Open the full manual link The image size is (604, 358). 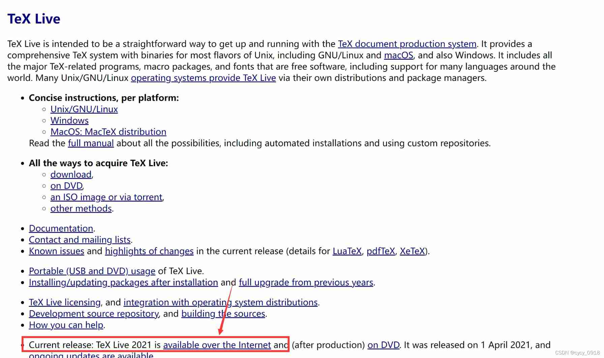pyautogui.click(x=91, y=143)
